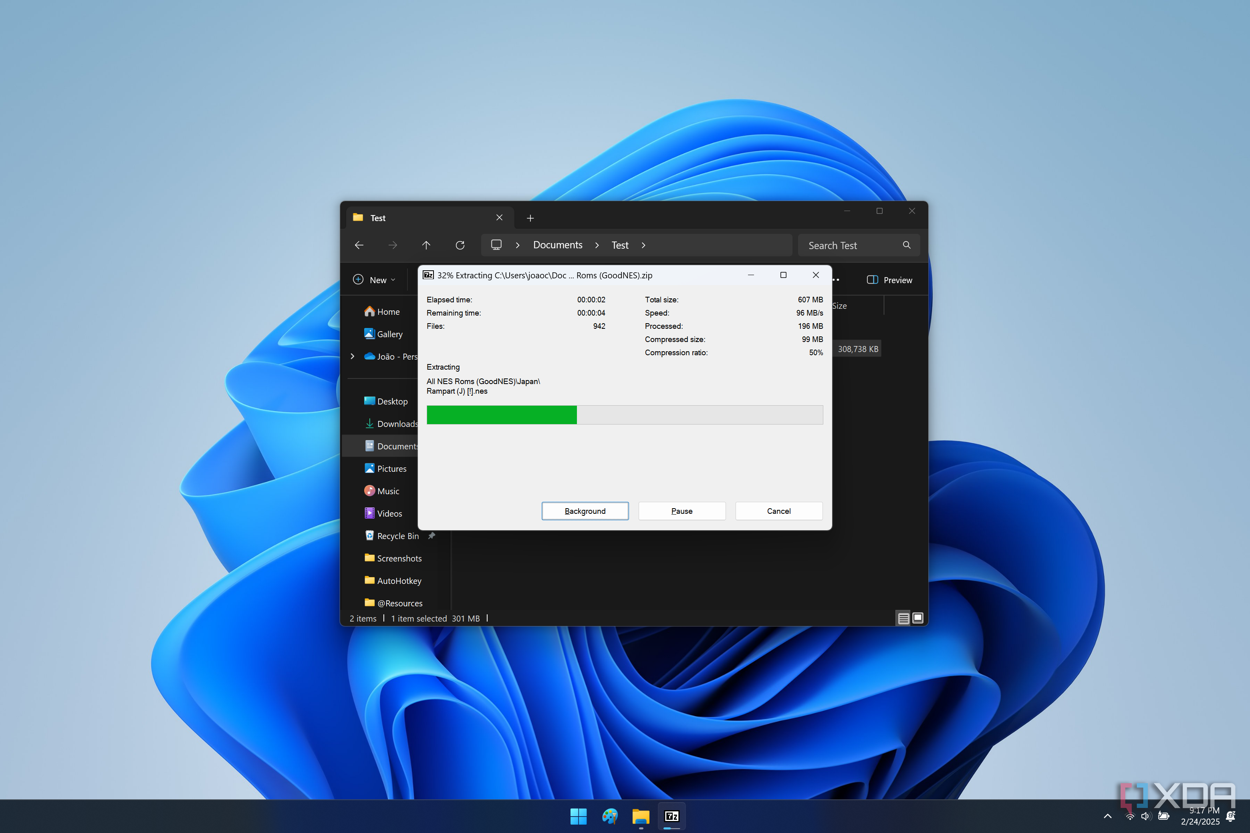Click the refresh icon in Explorer
1250x833 pixels.
[460, 245]
